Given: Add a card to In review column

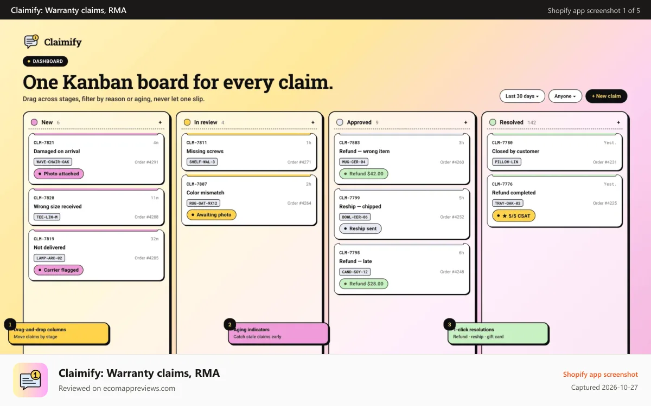Looking at the screenshot, I should click(x=313, y=122).
